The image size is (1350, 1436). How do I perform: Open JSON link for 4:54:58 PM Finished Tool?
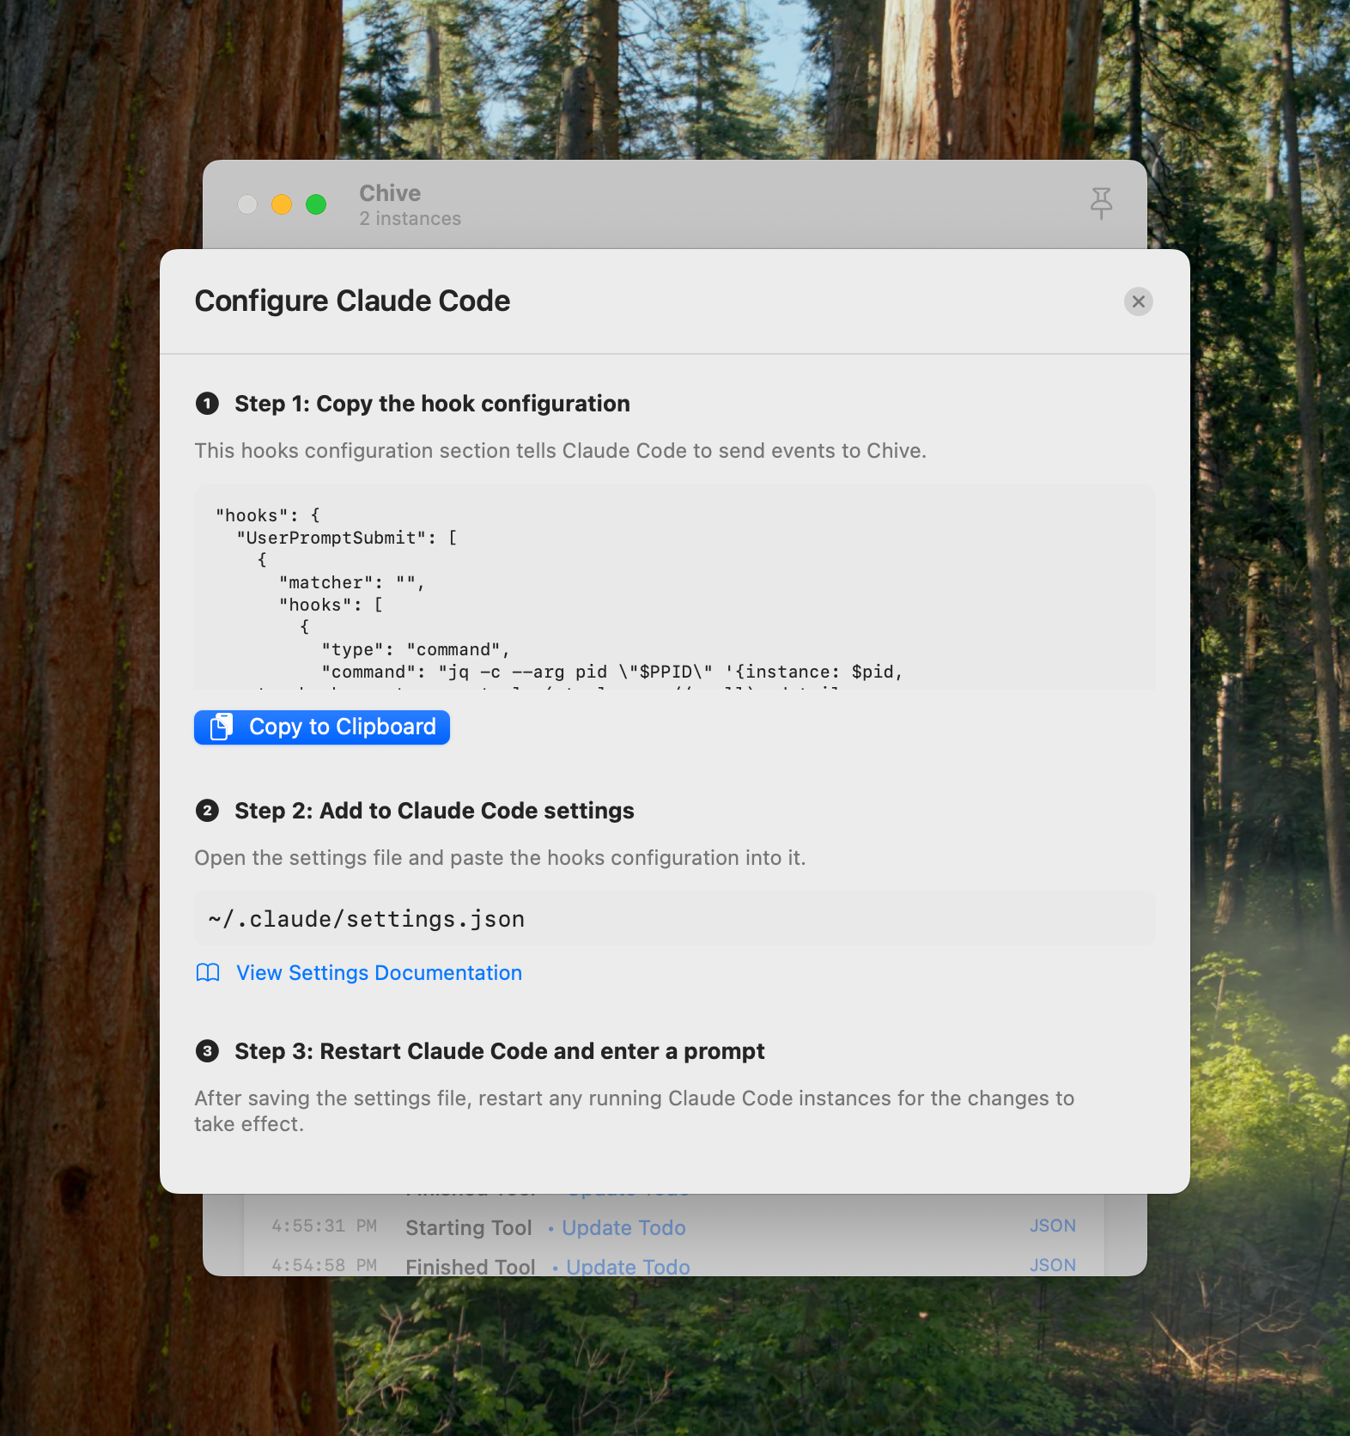[1053, 1265]
